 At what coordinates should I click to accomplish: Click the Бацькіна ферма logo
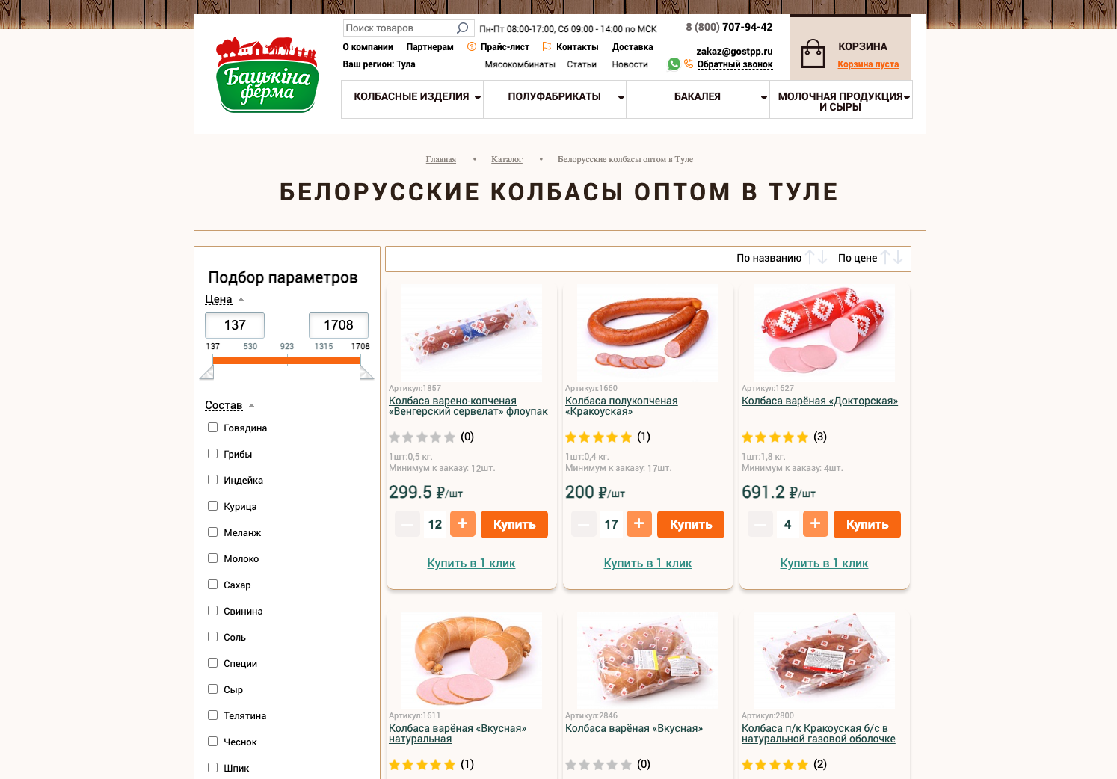[x=267, y=75]
